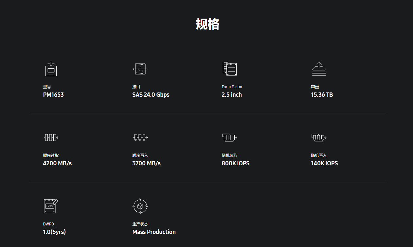The height and width of the screenshot is (247, 413).
Task: Click the 顺序读取 label
Action: (x=51, y=156)
